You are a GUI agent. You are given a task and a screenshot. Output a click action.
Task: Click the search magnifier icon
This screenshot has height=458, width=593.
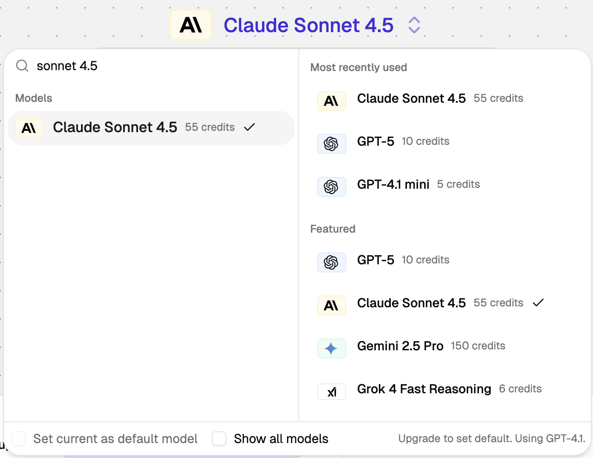22,66
